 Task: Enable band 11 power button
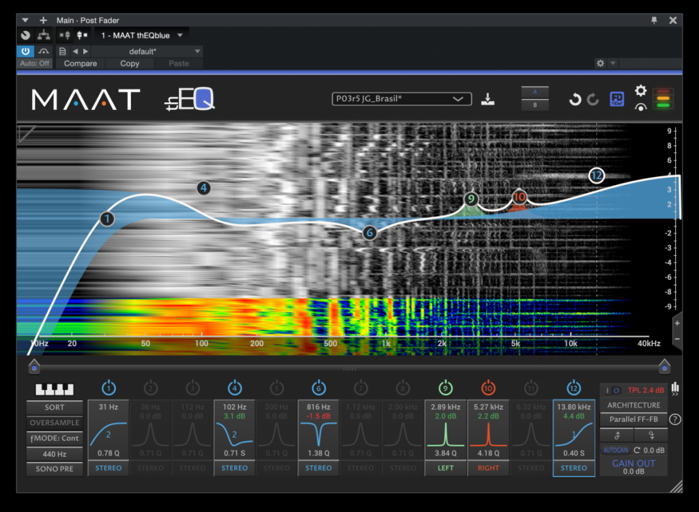pos(530,388)
